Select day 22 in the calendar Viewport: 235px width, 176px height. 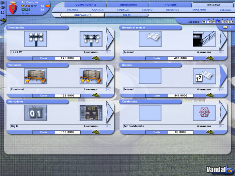pos(222,22)
